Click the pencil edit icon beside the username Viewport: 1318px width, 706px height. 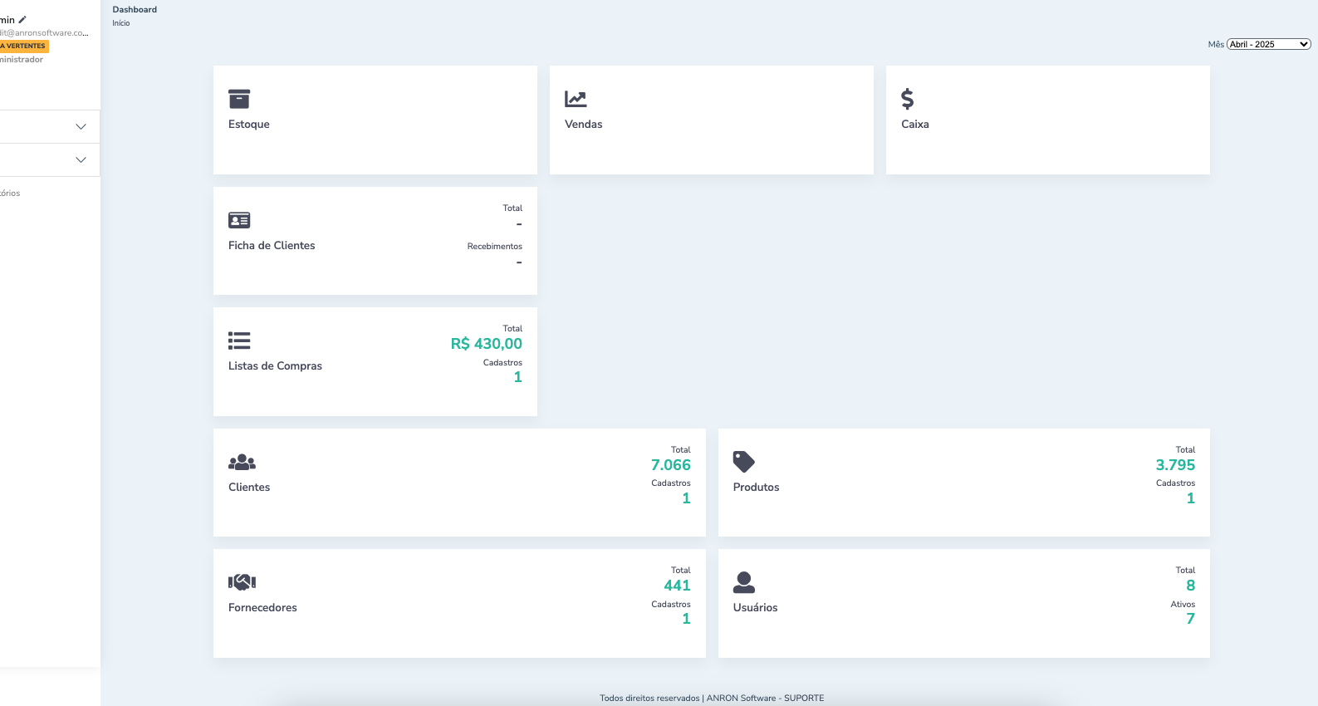(22, 19)
